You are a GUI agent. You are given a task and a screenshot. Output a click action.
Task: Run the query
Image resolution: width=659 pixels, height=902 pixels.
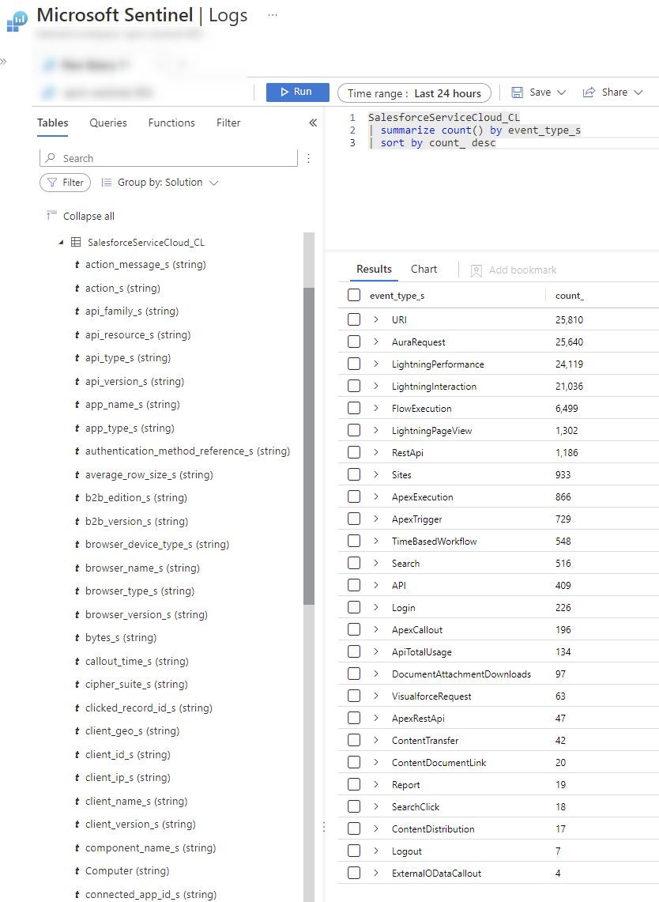point(297,92)
